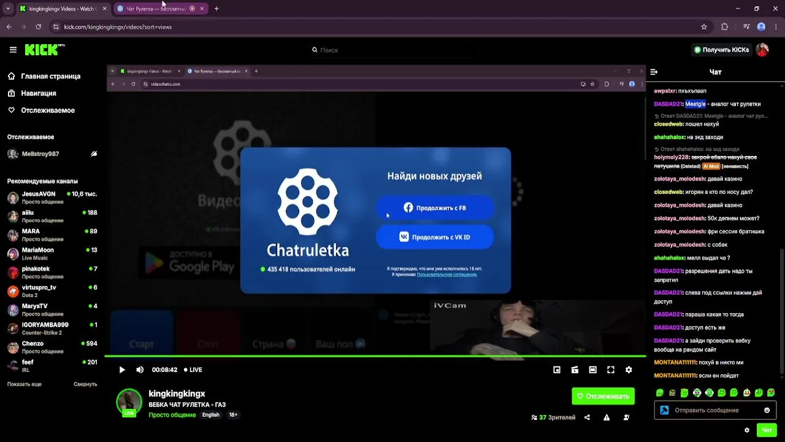Viewport: 785px width, 442px height.
Task: Open the user avatar menu
Action: (x=762, y=50)
